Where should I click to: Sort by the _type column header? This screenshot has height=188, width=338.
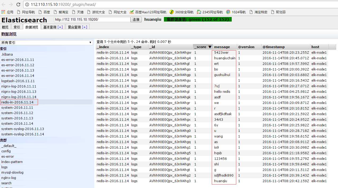pyautogui.click(x=139, y=47)
